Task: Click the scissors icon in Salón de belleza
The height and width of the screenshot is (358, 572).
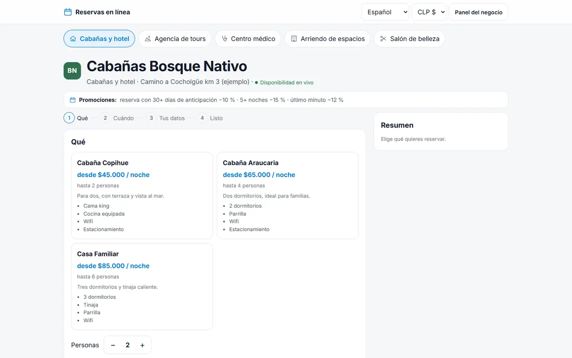Action: pyautogui.click(x=383, y=39)
